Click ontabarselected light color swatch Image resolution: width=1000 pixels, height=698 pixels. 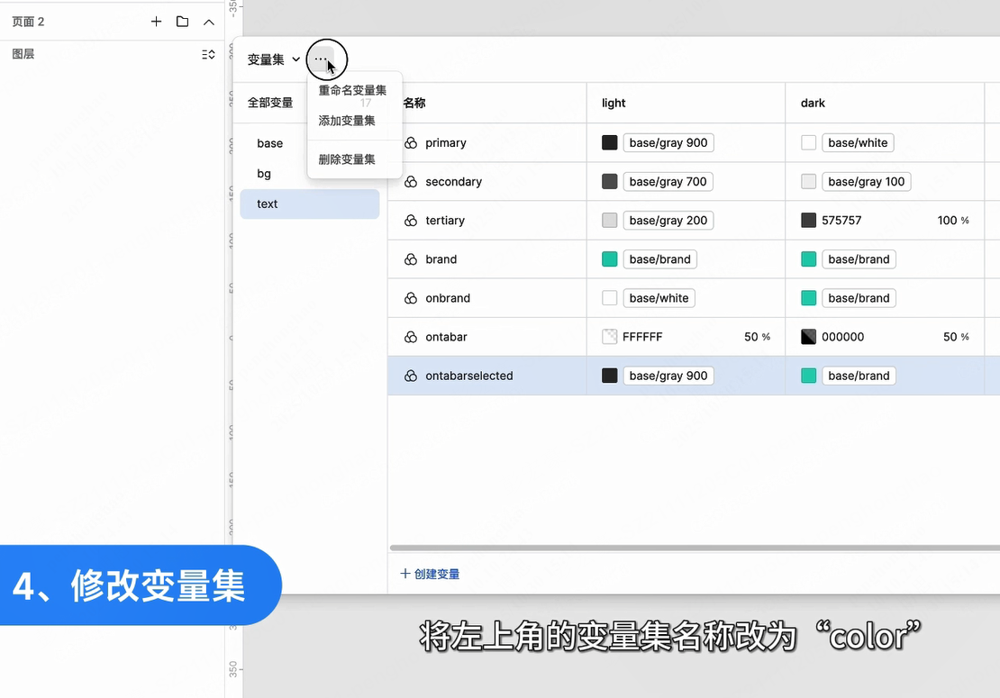click(x=610, y=376)
